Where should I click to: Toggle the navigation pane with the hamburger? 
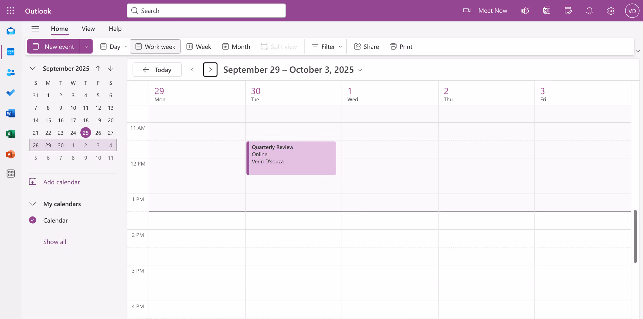point(35,28)
